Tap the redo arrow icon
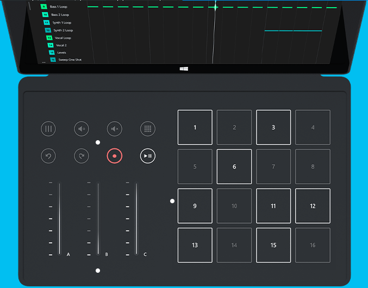368x288 pixels. pos(82,156)
